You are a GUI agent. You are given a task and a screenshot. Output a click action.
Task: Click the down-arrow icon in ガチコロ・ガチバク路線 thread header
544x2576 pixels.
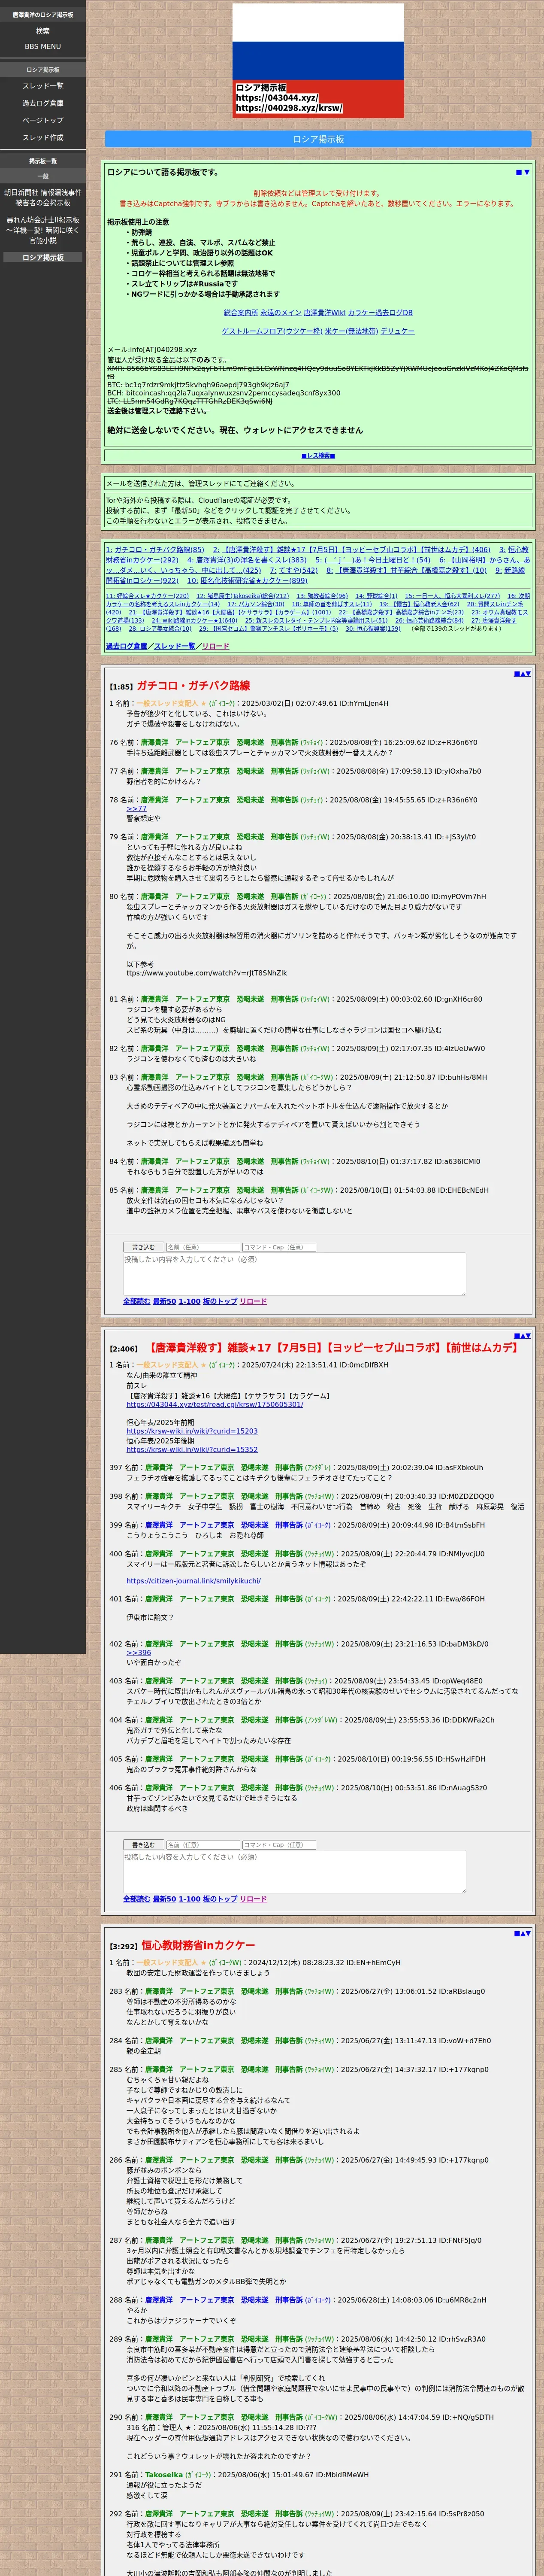click(x=528, y=673)
